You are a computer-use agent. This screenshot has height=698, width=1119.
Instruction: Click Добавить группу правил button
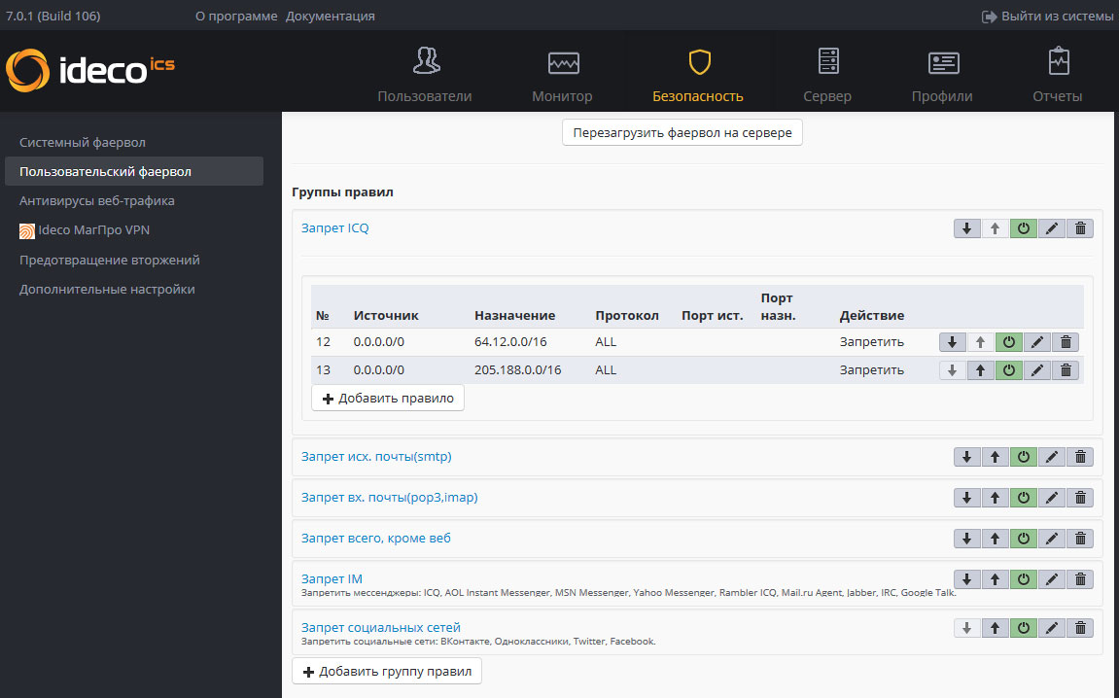tap(387, 672)
